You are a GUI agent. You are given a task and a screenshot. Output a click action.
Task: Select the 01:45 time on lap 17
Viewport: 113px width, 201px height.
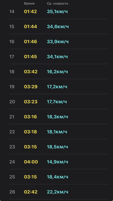tap(31, 57)
